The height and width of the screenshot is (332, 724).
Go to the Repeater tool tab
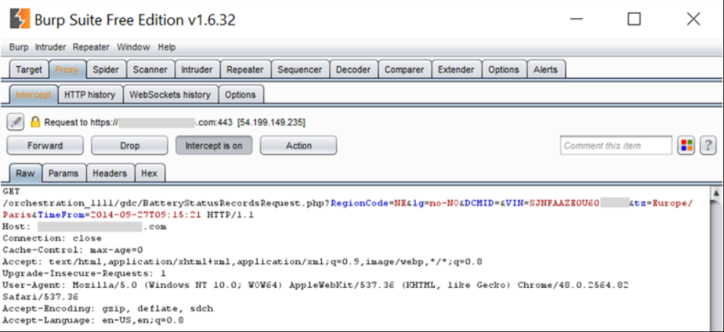244,69
